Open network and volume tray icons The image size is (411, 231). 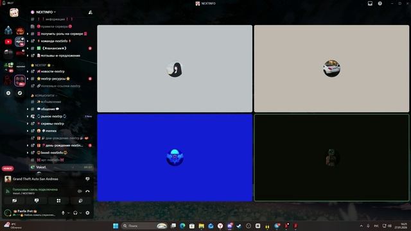point(387,226)
